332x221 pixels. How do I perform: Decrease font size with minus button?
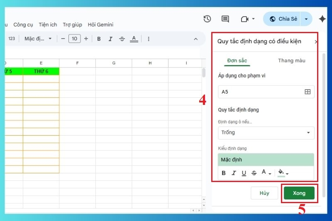coord(63,39)
